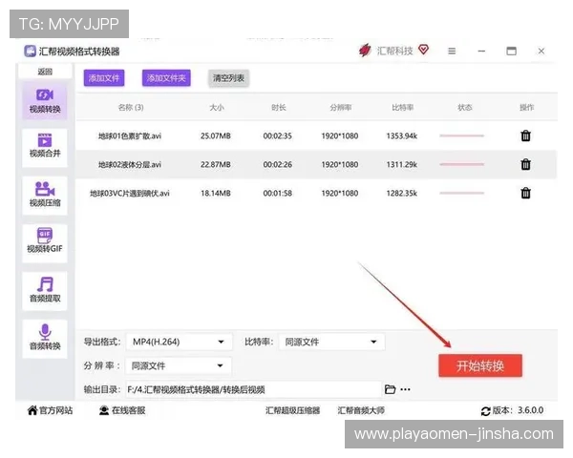
Task: Open the output folder icon
Action: coord(390,389)
